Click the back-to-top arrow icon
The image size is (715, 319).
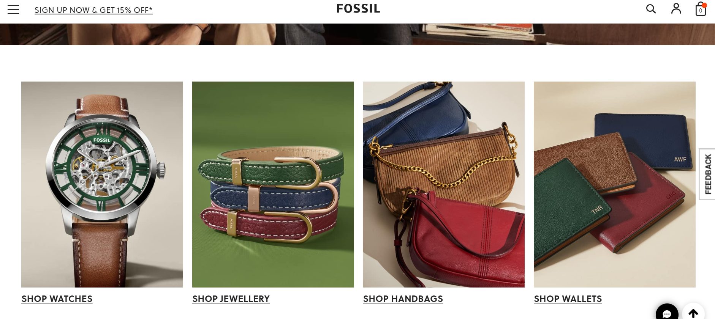click(x=693, y=313)
